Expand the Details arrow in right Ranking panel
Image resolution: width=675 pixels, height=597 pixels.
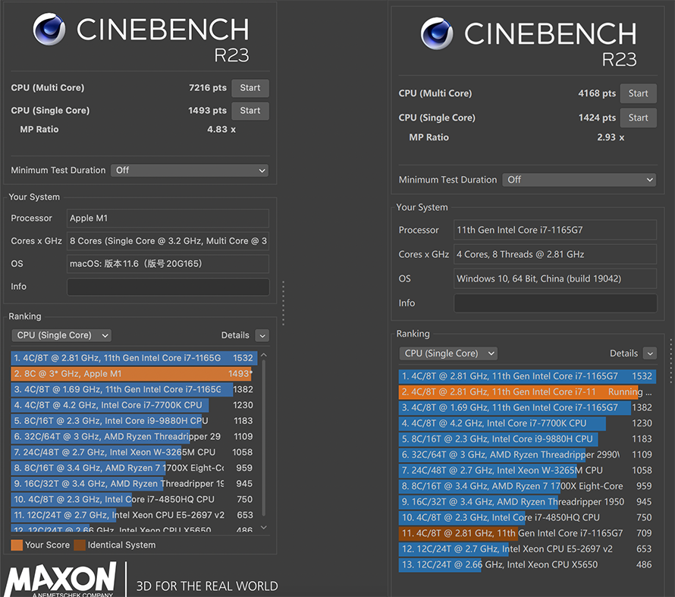(x=650, y=353)
